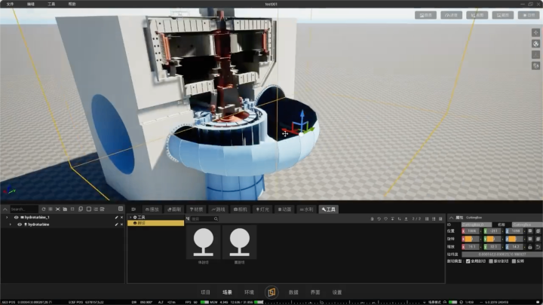Switch to the 材质 material tab

point(197,209)
